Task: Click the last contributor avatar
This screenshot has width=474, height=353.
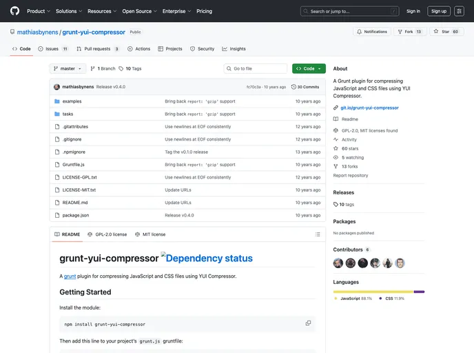Action: (400, 263)
